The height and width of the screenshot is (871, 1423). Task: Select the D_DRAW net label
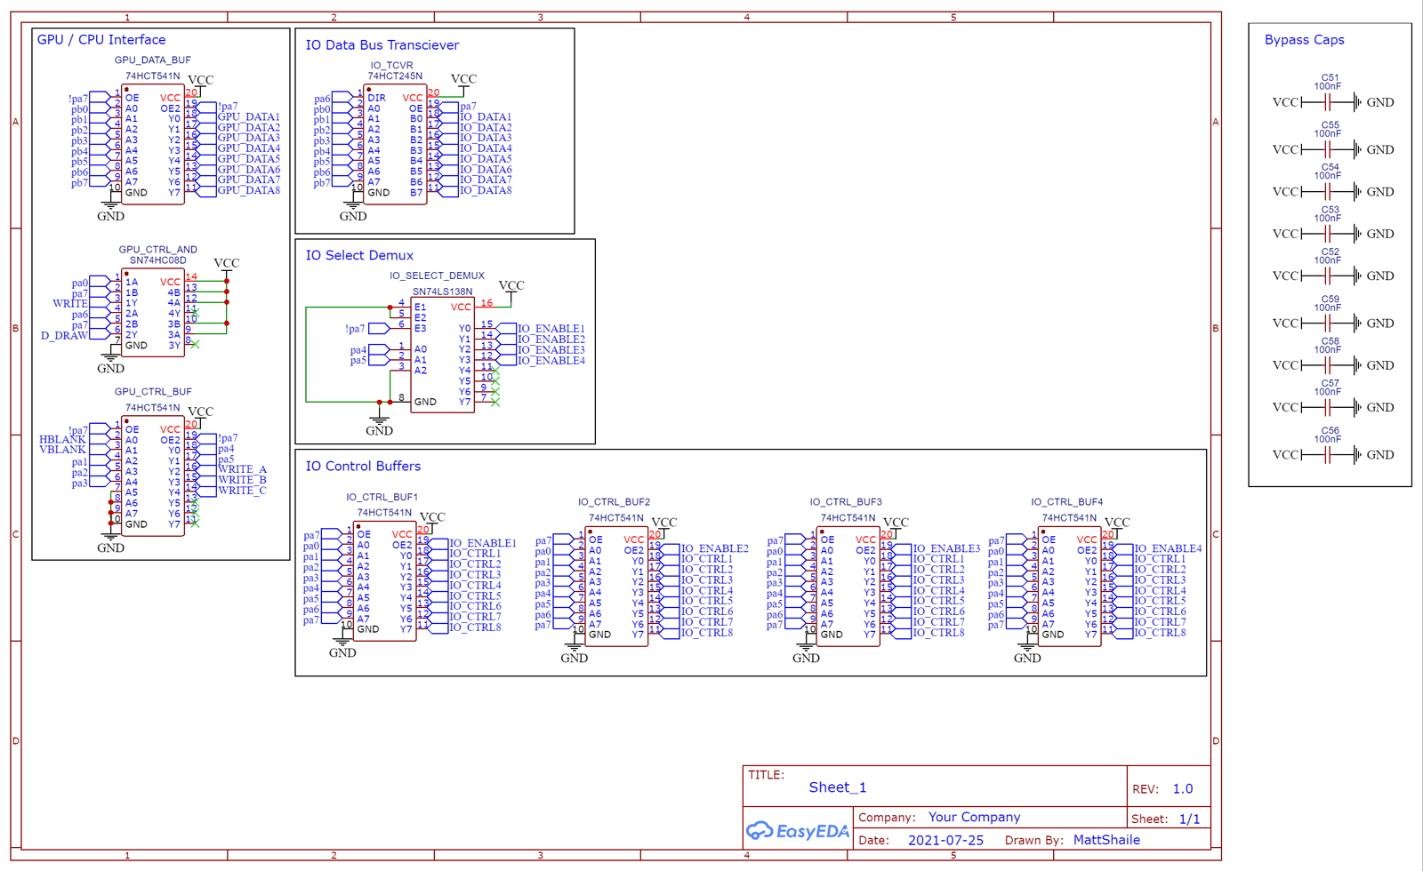click(x=64, y=336)
